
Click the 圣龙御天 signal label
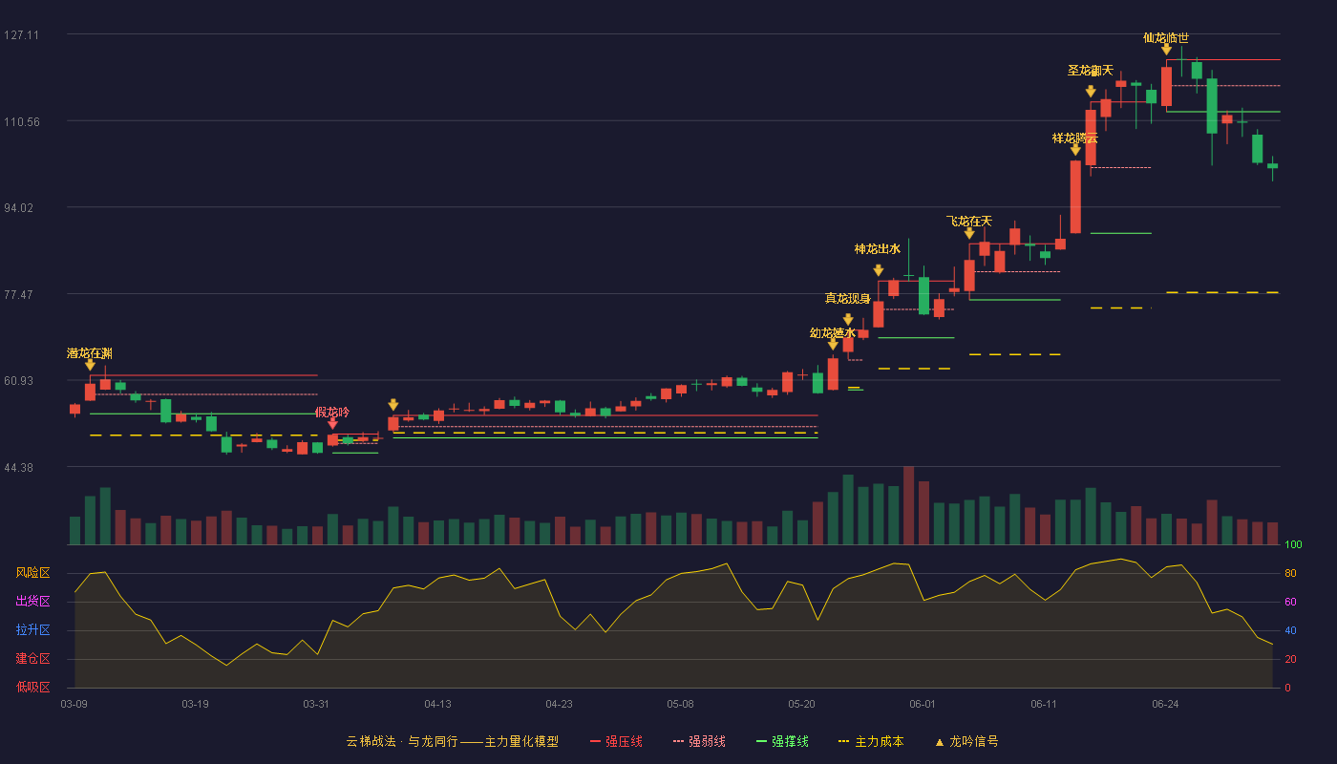1091,70
